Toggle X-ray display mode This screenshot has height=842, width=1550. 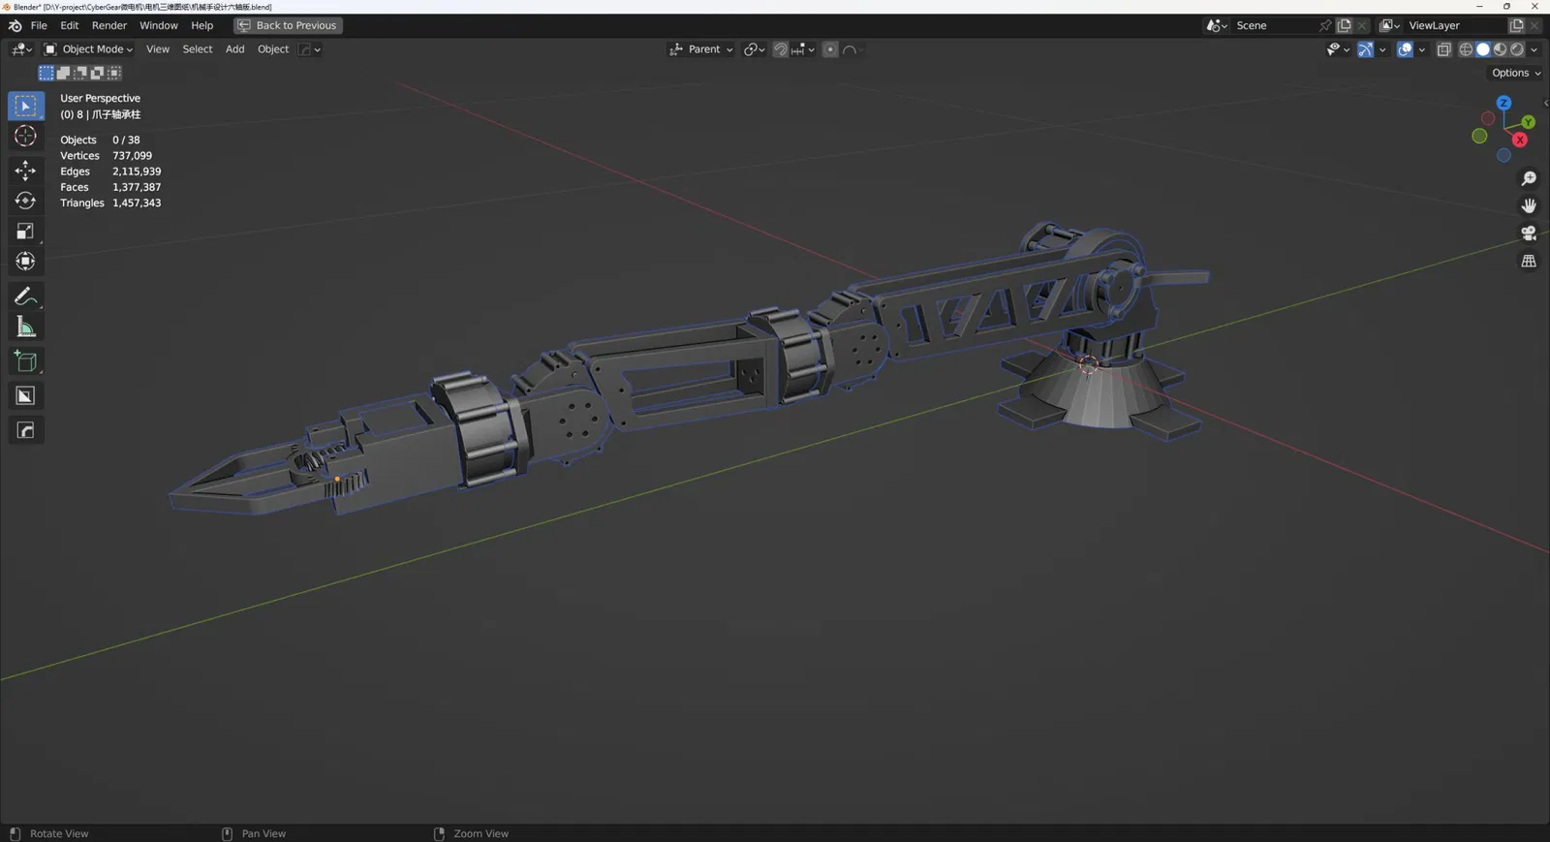coord(1443,49)
